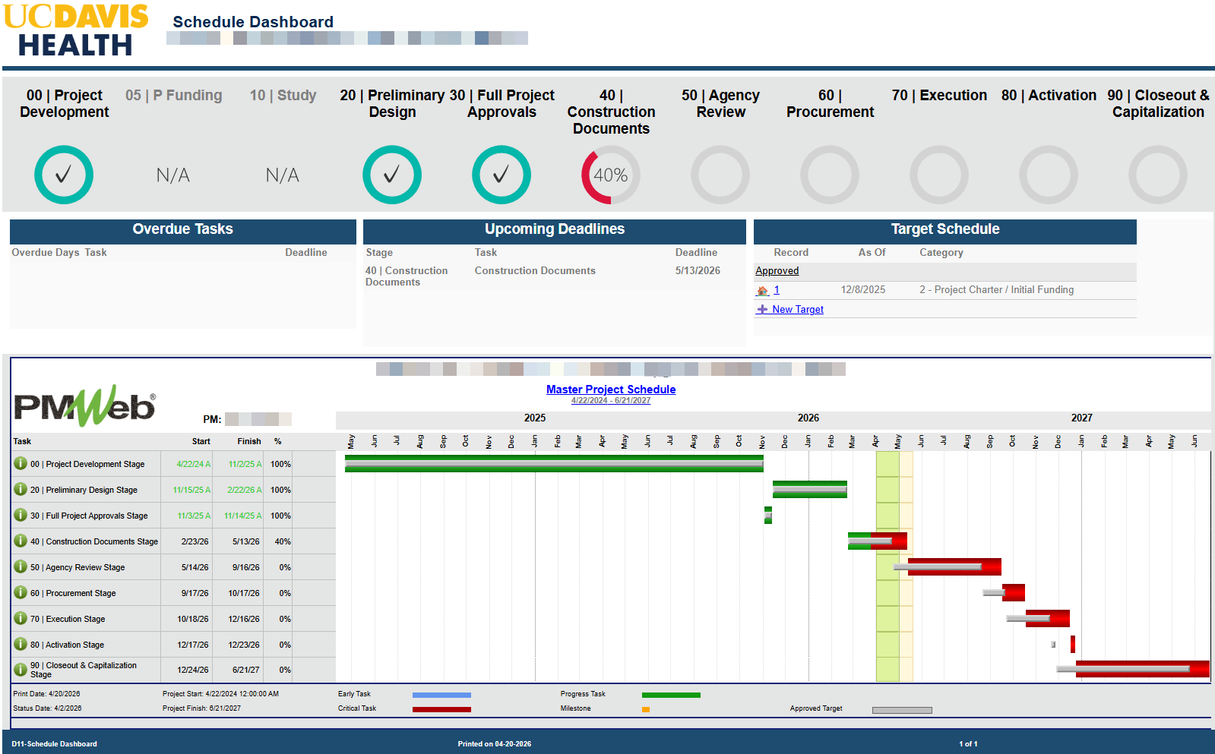Click the home icon next to record 1

tap(763, 290)
